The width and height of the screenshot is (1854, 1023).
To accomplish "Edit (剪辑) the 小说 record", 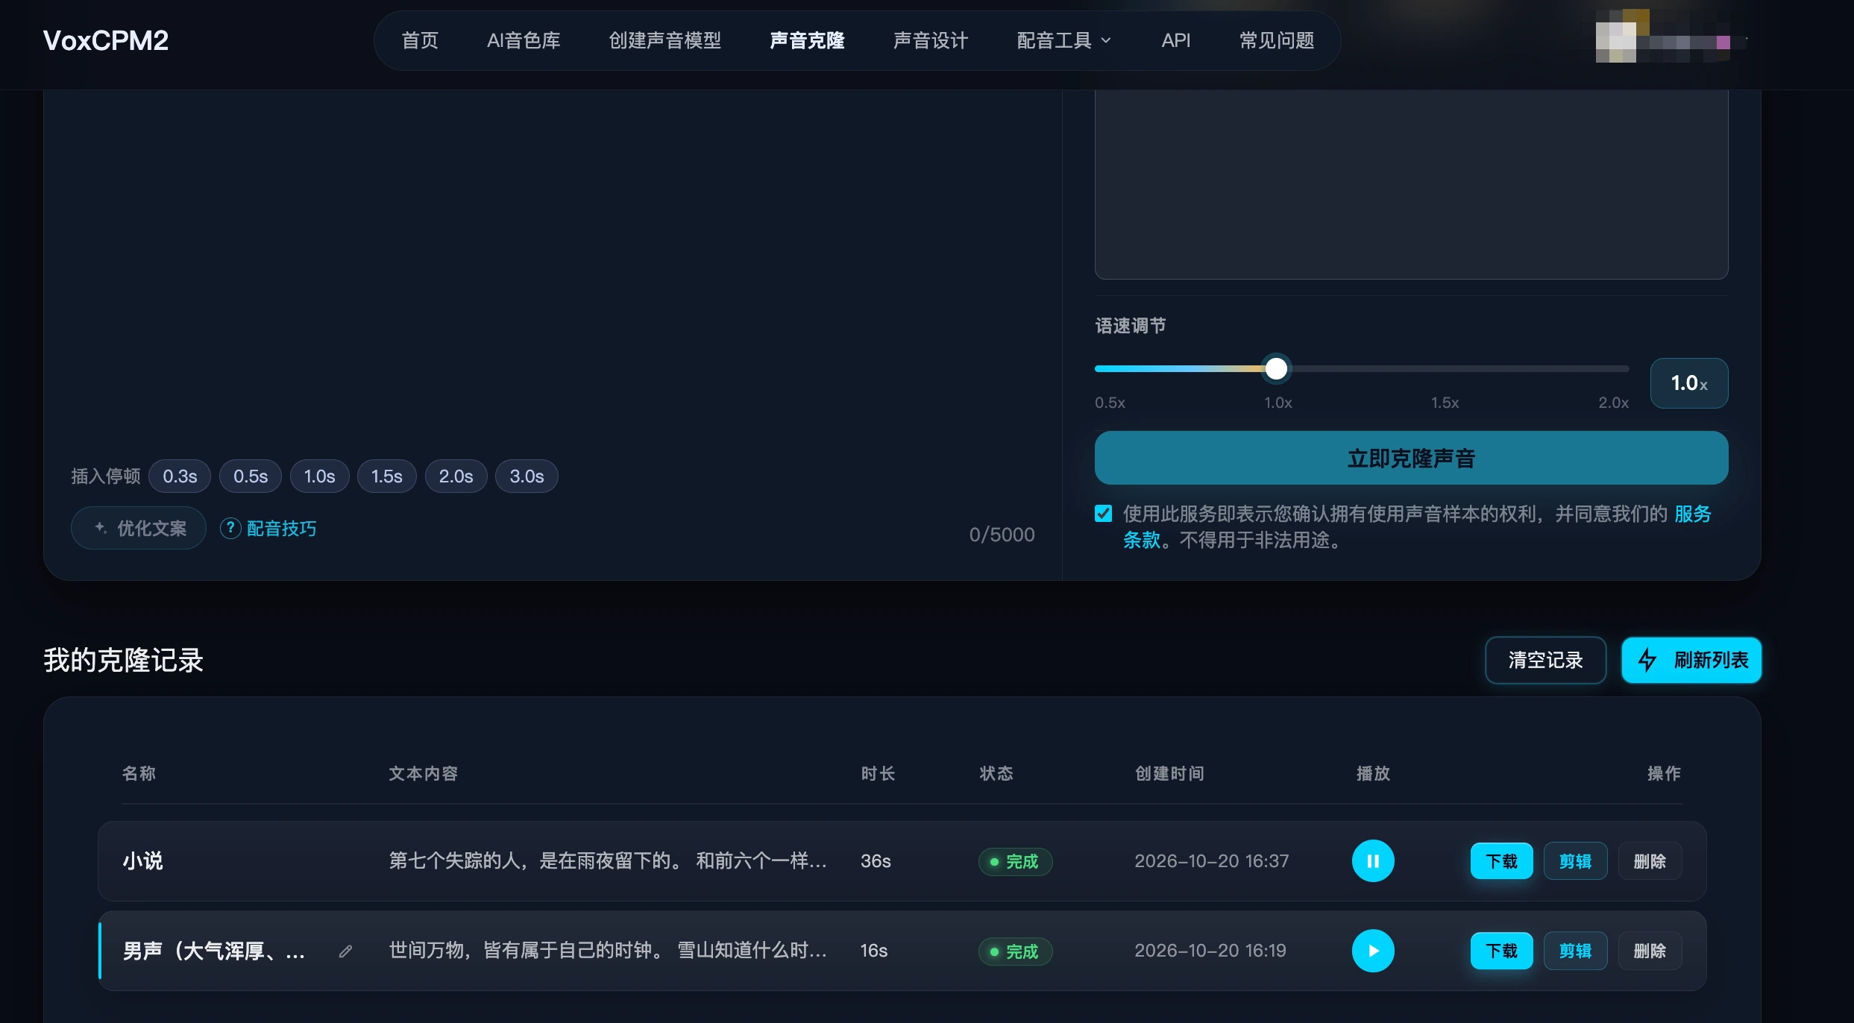I will click(x=1575, y=861).
